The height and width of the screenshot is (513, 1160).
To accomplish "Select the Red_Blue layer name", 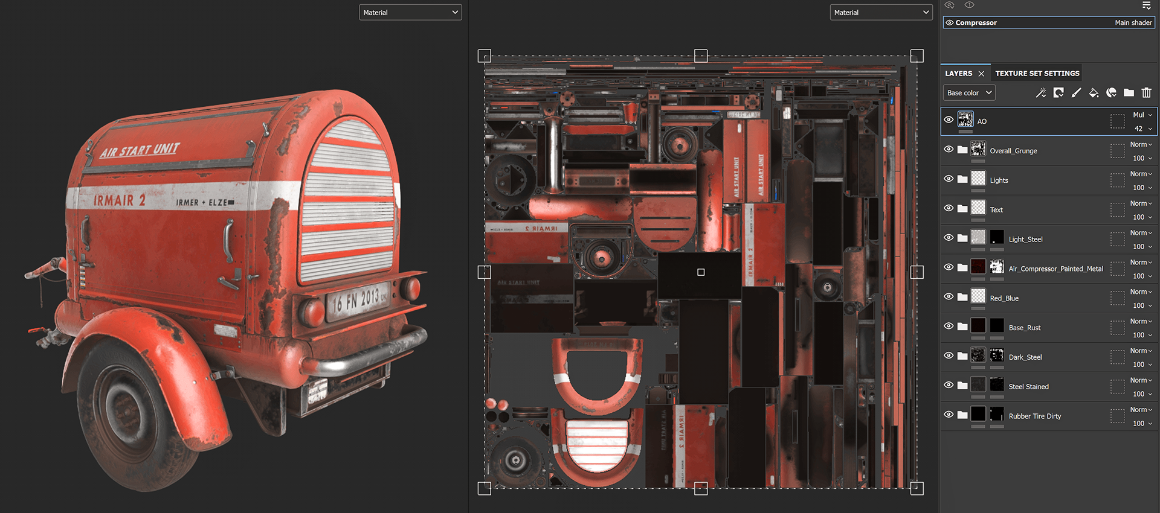I will click(1004, 298).
